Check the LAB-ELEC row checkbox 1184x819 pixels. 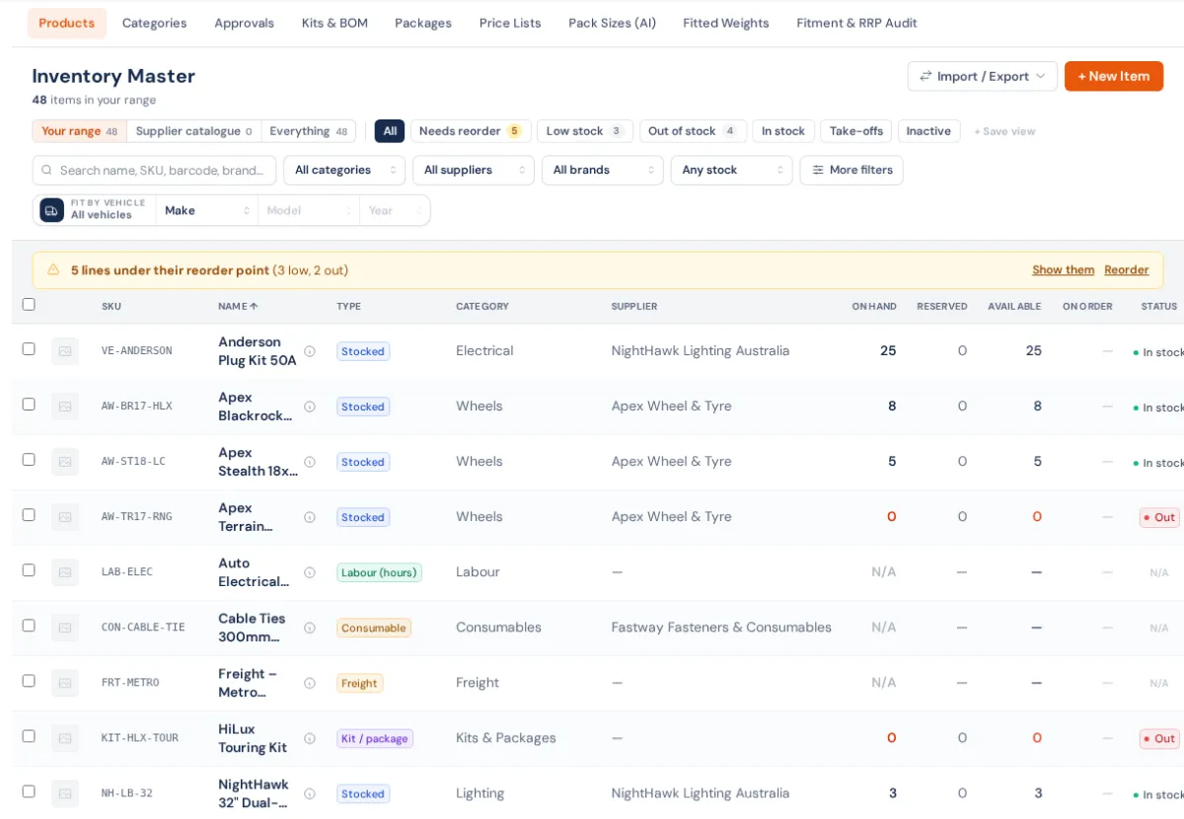click(x=29, y=570)
